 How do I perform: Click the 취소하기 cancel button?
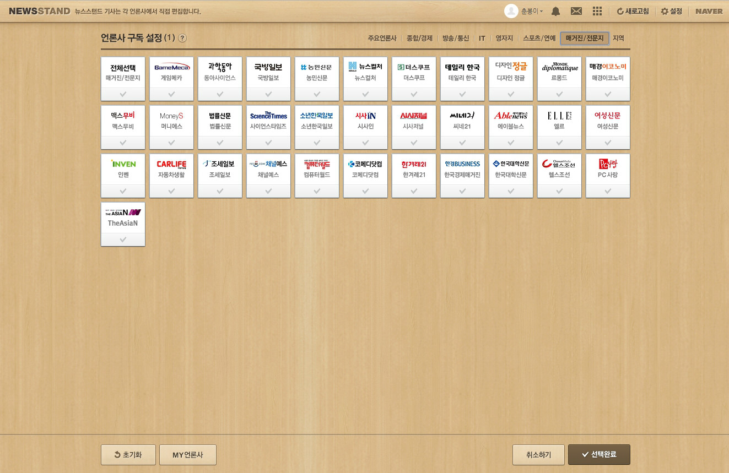coord(538,455)
